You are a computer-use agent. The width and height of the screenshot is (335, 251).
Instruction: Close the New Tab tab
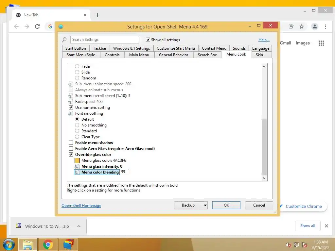coord(85,15)
